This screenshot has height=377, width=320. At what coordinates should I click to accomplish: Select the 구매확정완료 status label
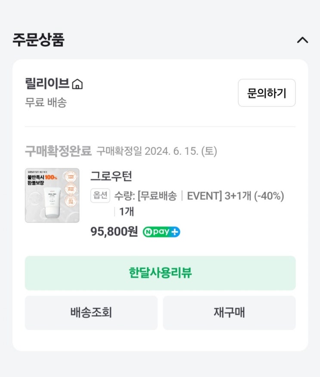(58, 151)
